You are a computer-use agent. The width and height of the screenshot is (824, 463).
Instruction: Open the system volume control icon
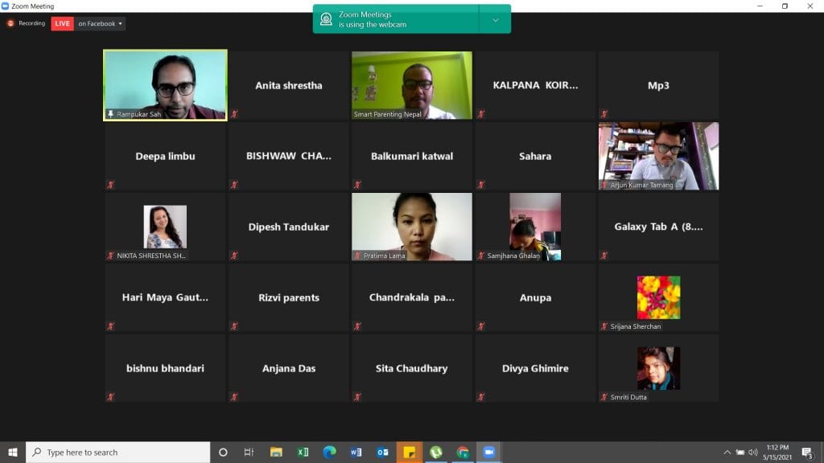pos(753,452)
